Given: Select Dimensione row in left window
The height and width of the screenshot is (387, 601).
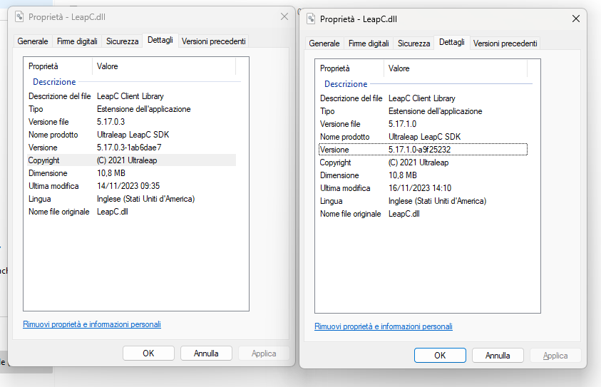Looking at the screenshot, I should (131, 173).
